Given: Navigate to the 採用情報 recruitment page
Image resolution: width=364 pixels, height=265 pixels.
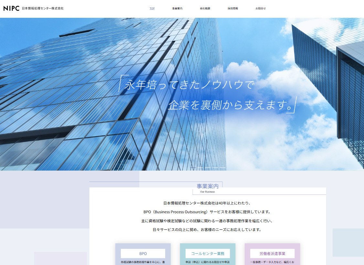Looking at the screenshot, I should pyautogui.click(x=233, y=8).
